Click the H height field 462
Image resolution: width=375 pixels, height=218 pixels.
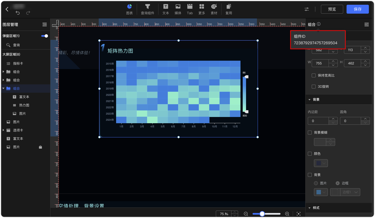(x=352, y=63)
